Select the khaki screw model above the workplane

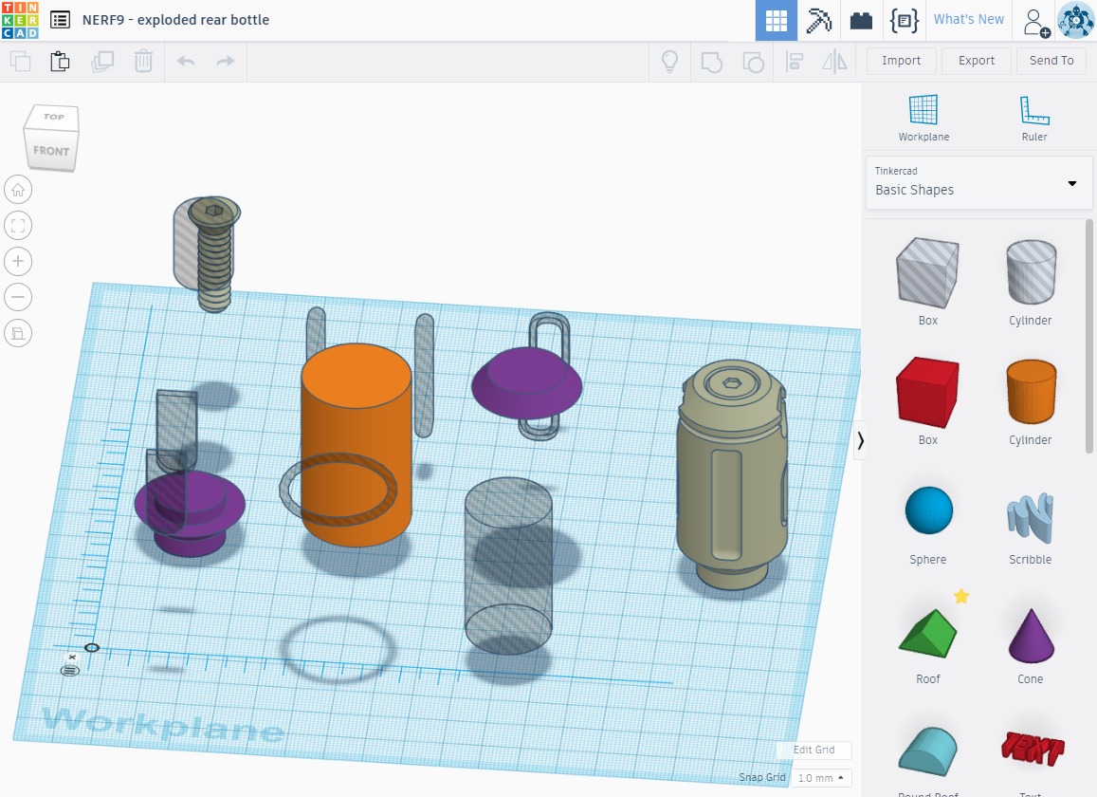pos(214,255)
